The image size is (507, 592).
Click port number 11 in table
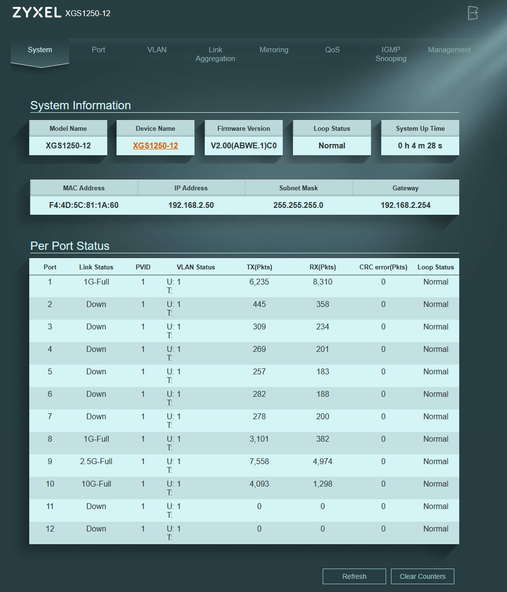click(50, 506)
